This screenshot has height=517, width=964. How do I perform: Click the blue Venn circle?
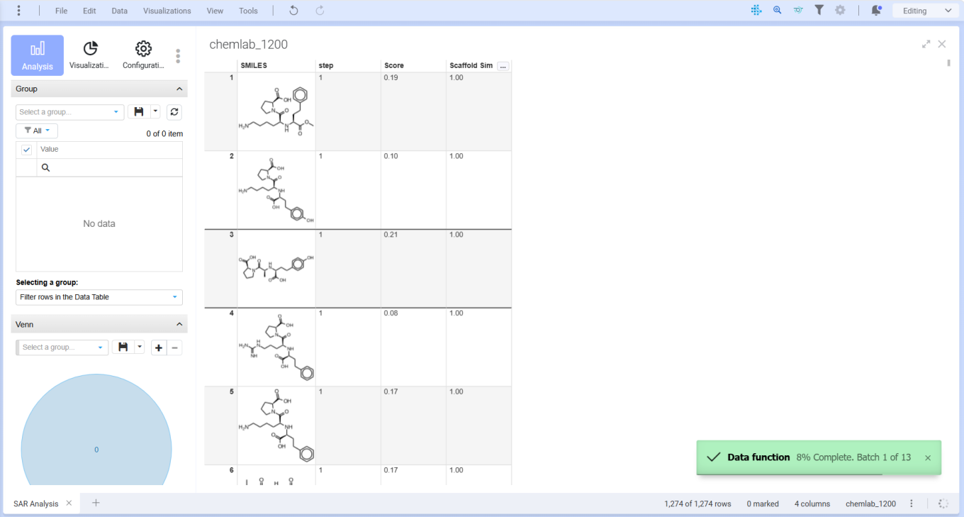coord(96,431)
